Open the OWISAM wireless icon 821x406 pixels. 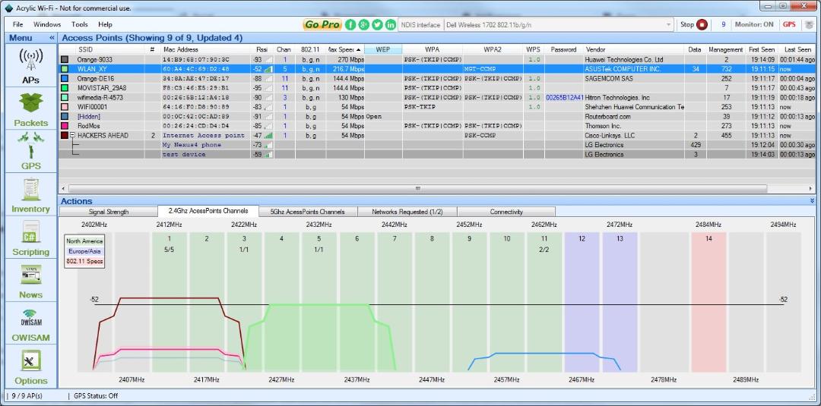click(31, 319)
